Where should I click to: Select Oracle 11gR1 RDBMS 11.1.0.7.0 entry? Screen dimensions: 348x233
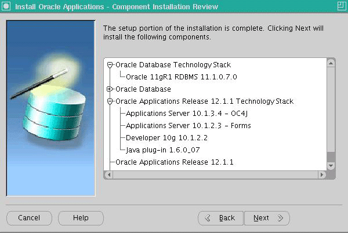pyautogui.click(x=182, y=77)
